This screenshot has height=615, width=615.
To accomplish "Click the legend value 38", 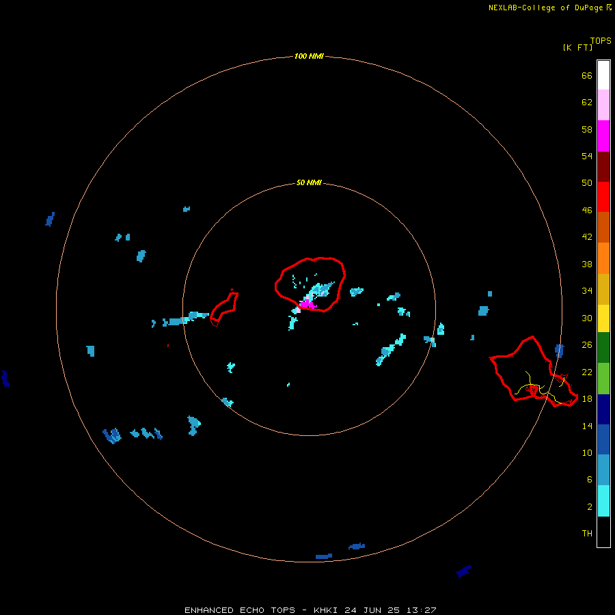I will pyautogui.click(x=587, y=264).
